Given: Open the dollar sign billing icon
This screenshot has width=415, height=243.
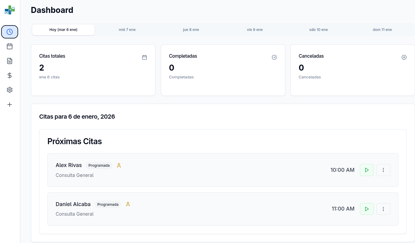Looking at the screenshot, I should pyautogui.click(x=10, y=75).
